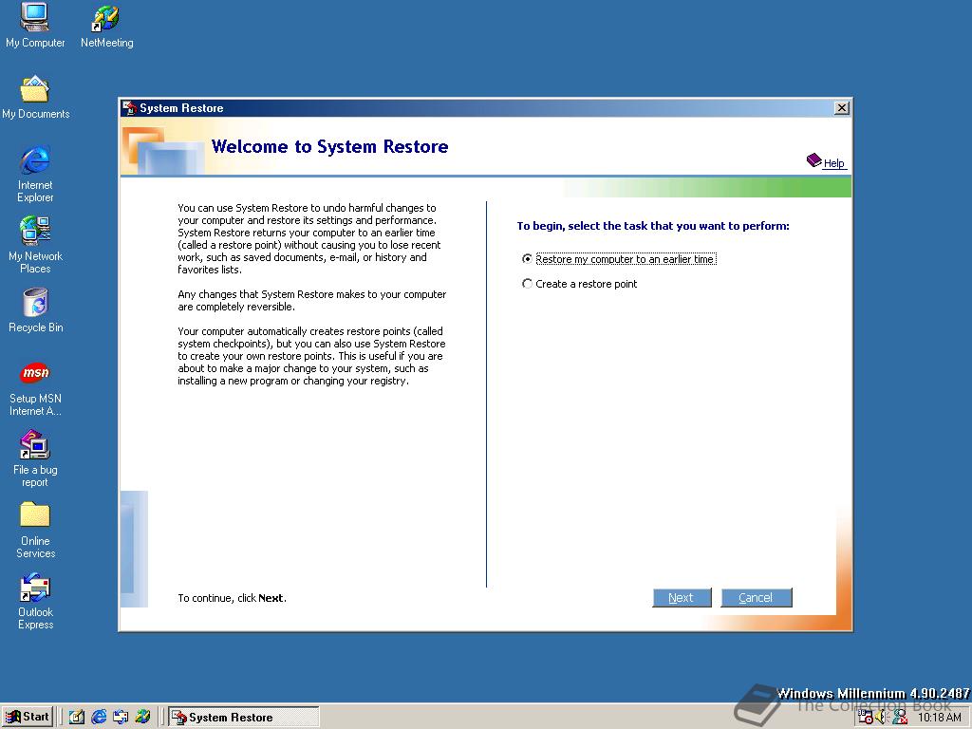Click the network users tray icon
The width and height of the screenshot is (972, 729).
tap(900, 718)
